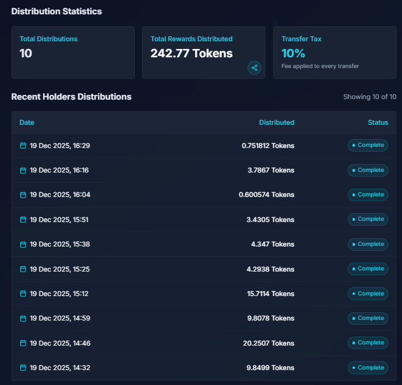
Task: Click Complete badge in the 14:32 row
Action: 368,368
